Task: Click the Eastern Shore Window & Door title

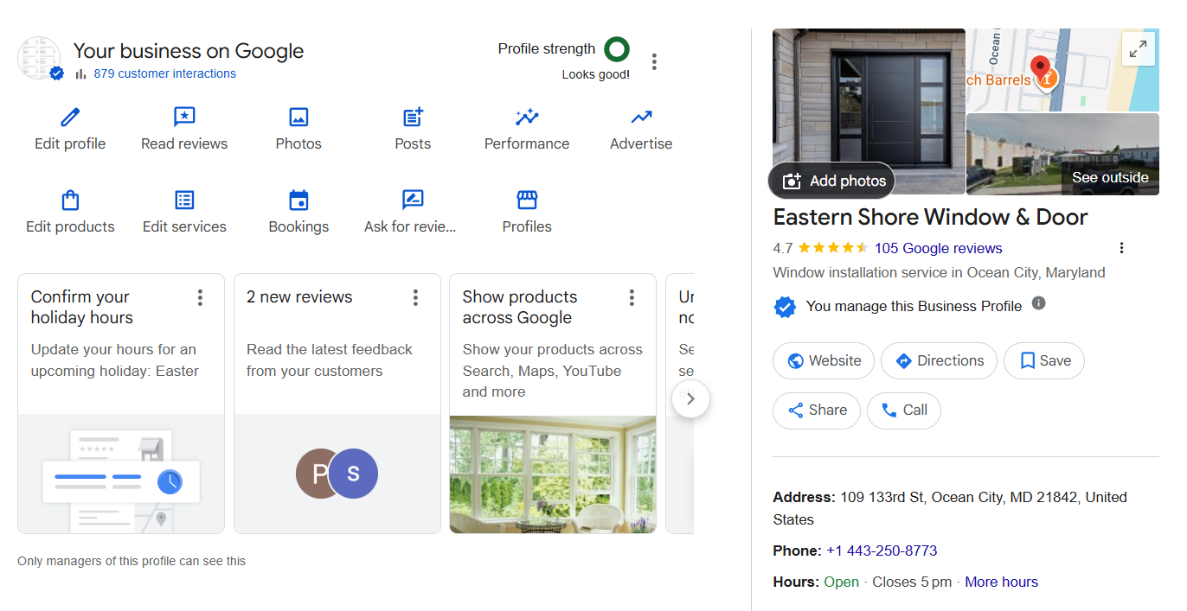Action: coord(930,216)
